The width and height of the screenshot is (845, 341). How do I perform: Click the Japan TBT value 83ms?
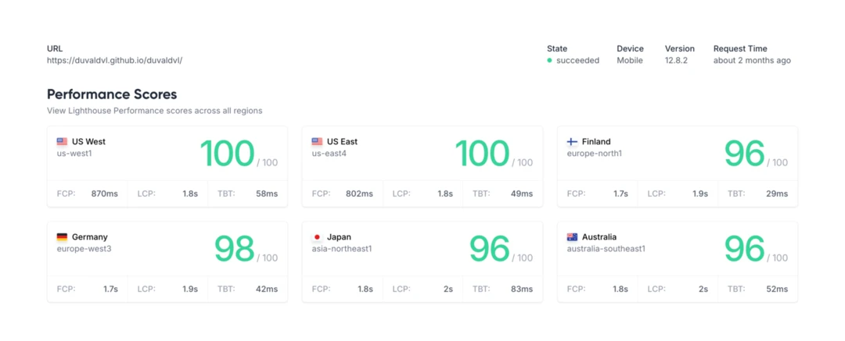(x=520, y=289)
